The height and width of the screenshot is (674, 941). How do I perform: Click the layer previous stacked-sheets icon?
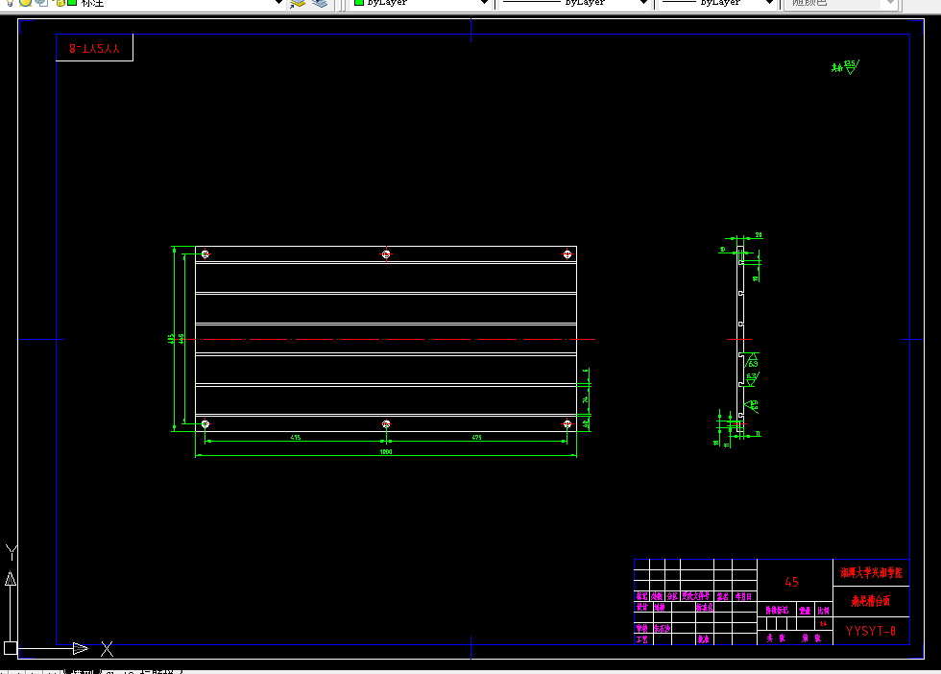[320, 3]
